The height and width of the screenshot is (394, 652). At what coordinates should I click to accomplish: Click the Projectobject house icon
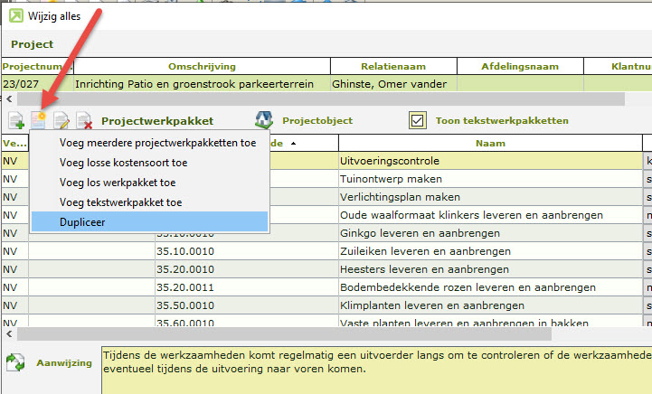tap(263, 120)
